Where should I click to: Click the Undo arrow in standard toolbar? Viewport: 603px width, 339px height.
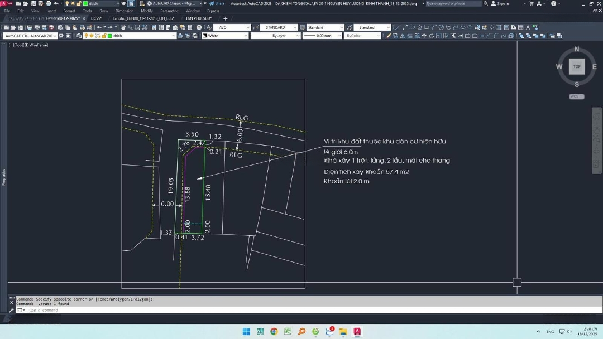pos(99,27)
